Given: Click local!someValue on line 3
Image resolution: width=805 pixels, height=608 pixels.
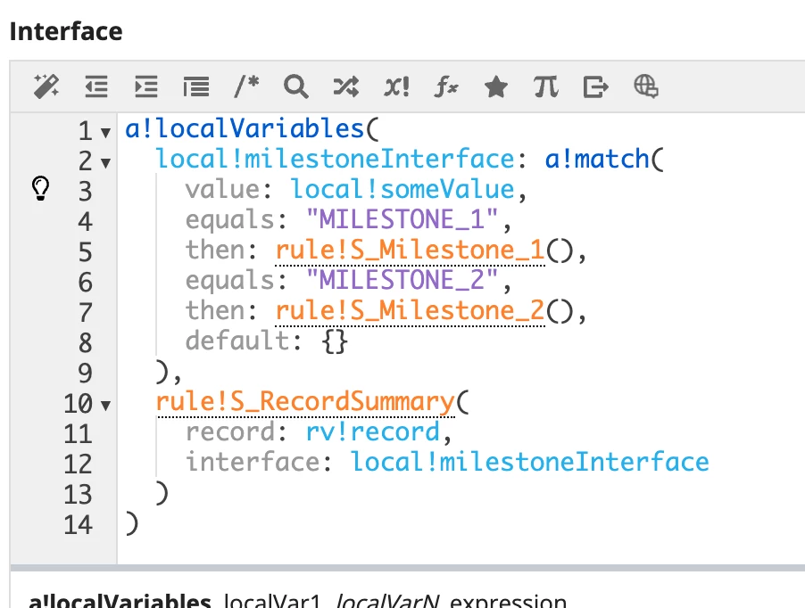Looking at the screenshot, I should coord(402,189).
